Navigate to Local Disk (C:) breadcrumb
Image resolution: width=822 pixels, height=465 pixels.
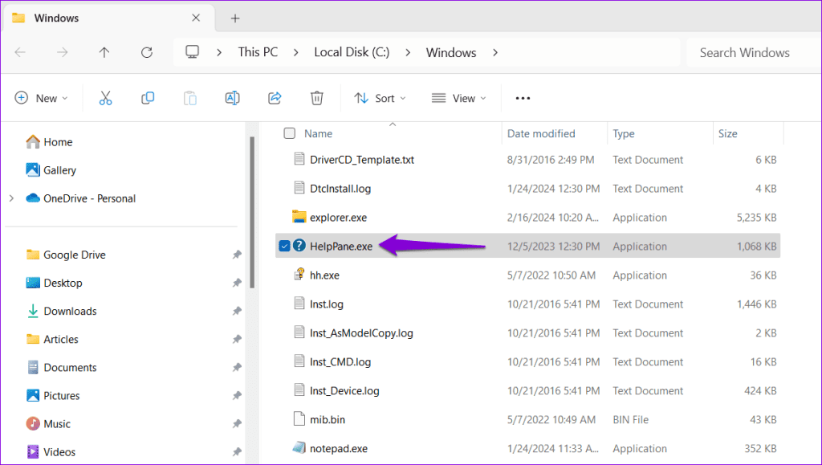(352, 52)
